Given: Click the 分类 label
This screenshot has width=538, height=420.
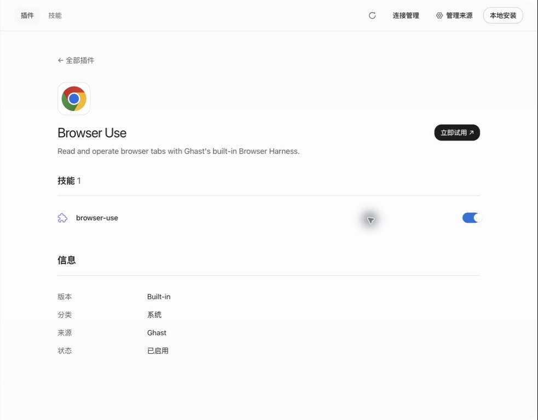Looking at the screenshot, I should (x=65, y=315).
